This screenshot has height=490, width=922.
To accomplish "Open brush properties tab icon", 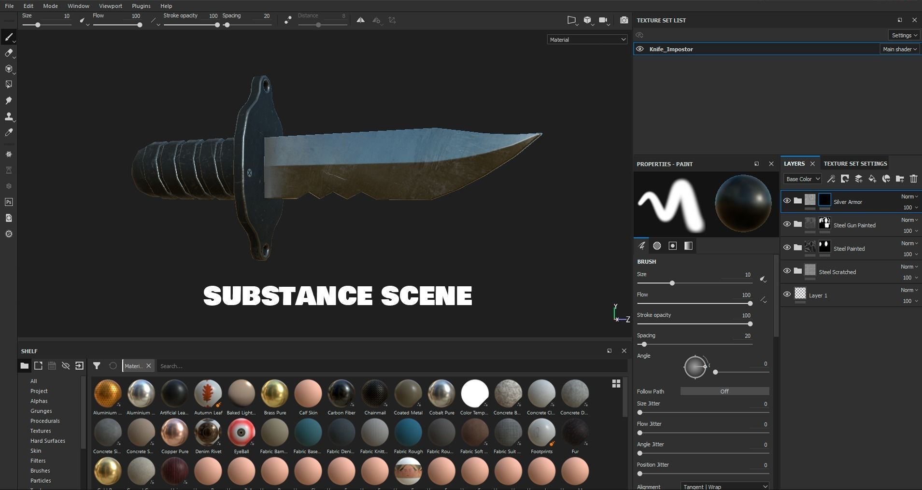I will pos(641,246).
